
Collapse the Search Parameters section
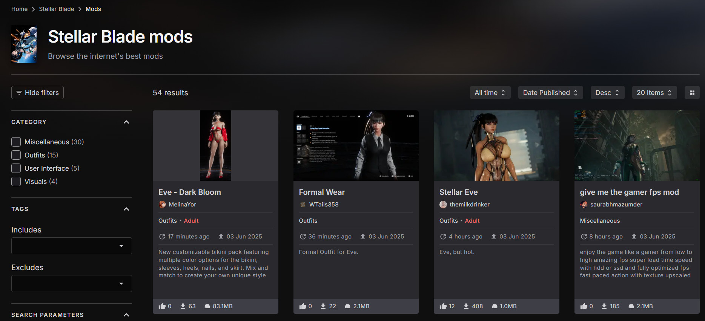(126, 315)
